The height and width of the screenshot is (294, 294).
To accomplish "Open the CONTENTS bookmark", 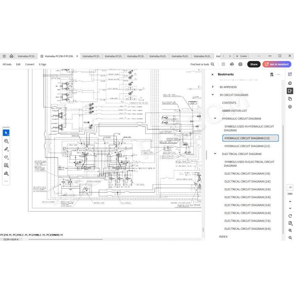I will click(229, 103).
